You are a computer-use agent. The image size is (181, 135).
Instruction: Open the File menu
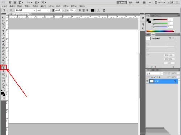click(4, 6)
